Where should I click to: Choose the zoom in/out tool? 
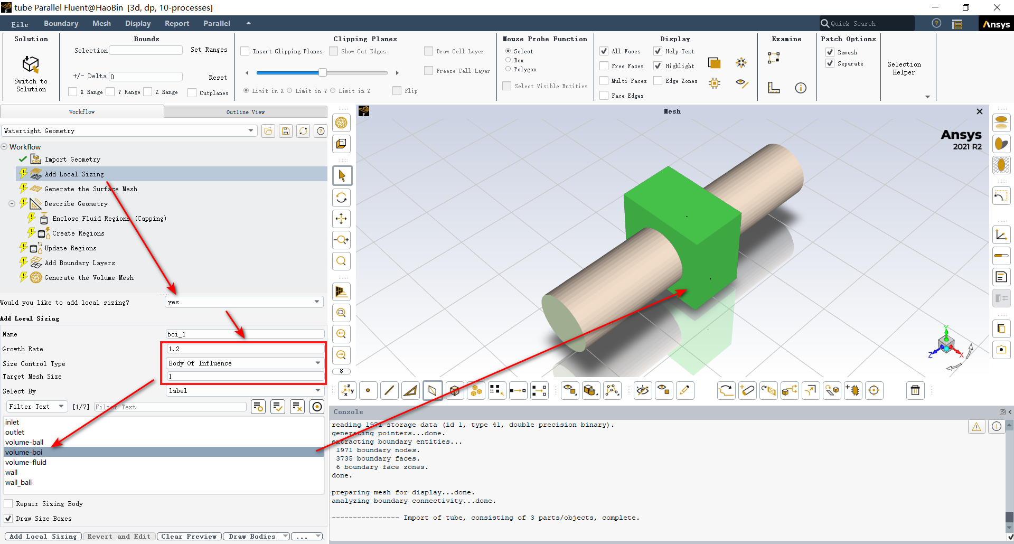[342, 240]
